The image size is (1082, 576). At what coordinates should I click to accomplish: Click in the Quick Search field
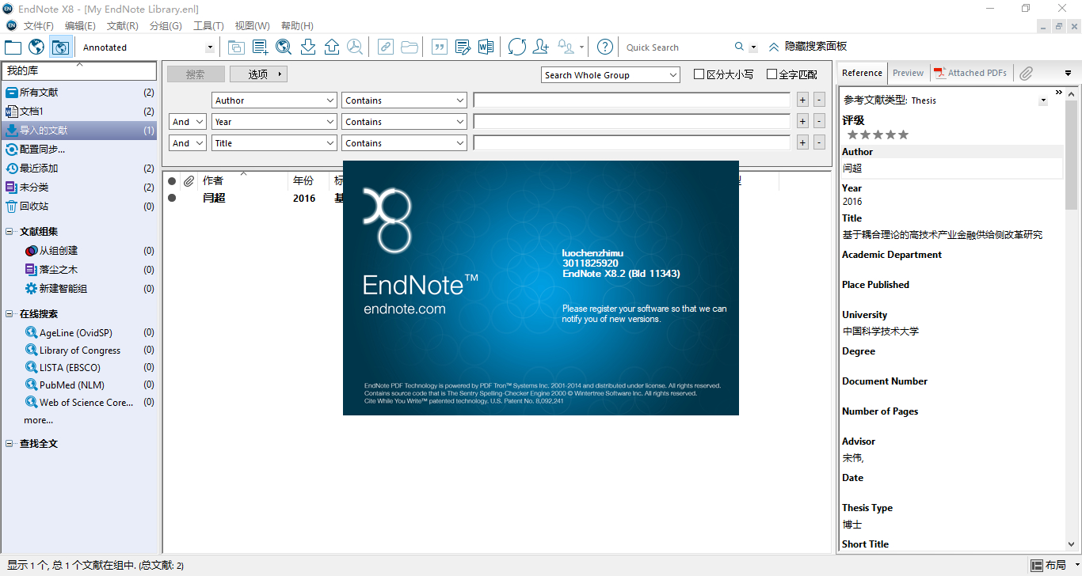(677, 47)
